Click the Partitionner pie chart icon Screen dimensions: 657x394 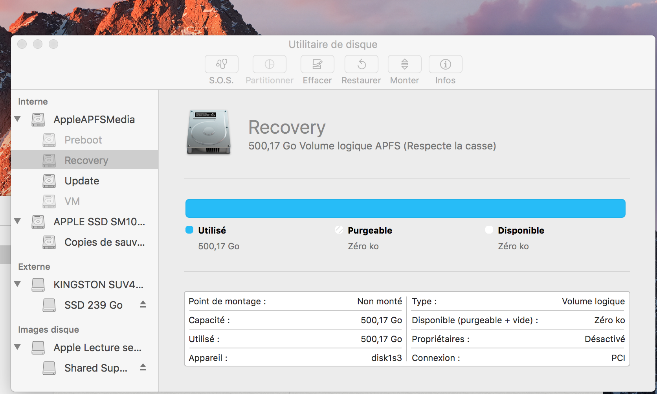click(x=269, y=64)
